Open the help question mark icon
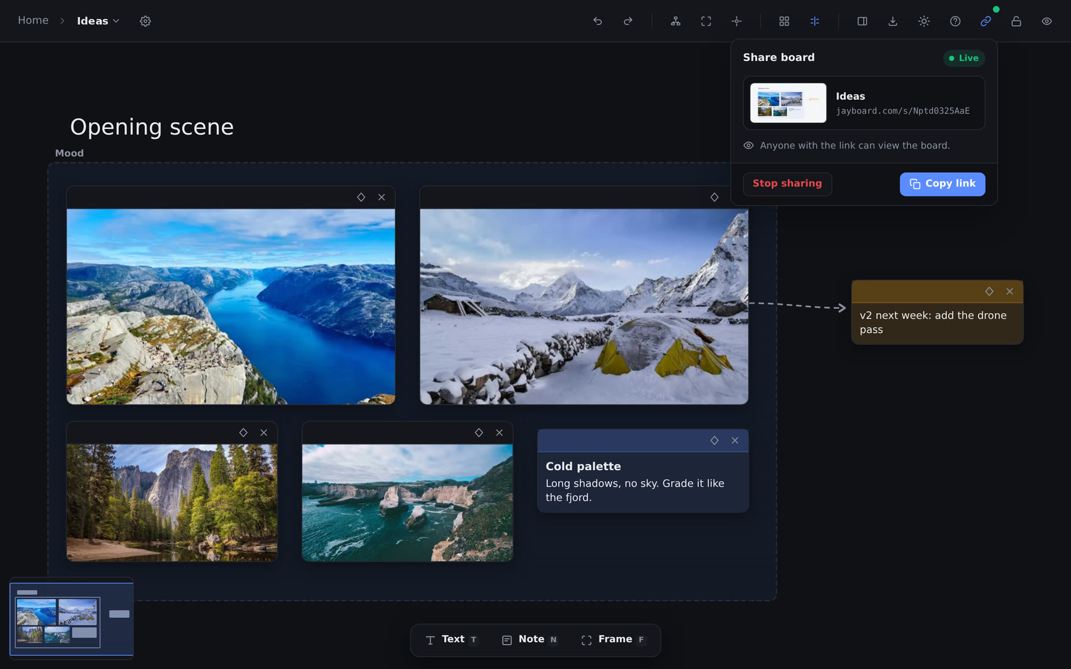1071x669 pixels. pyautogui.click(x=955, y=21)
